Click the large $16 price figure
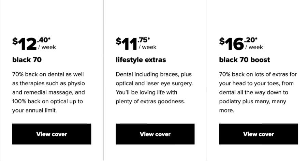 234,44
